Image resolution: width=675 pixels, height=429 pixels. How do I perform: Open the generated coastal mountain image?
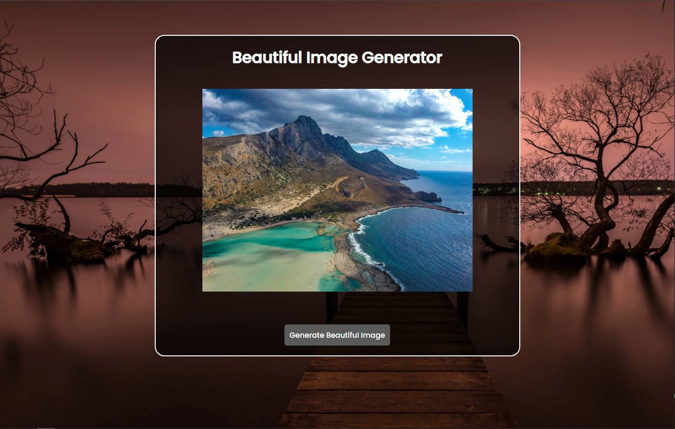[337, 190]
